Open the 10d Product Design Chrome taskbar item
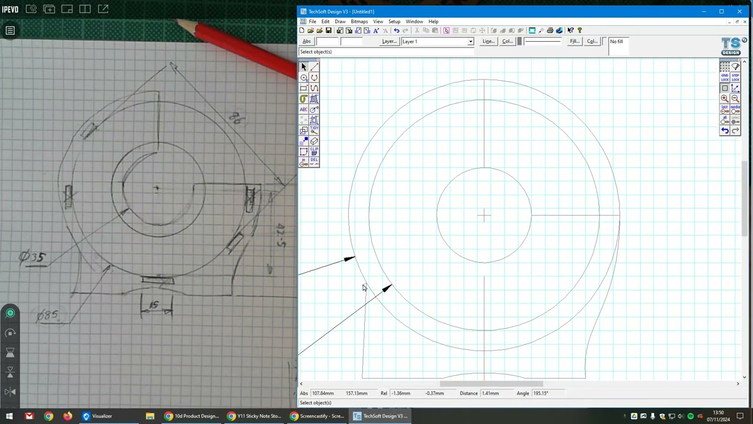753x424 pixels. (x=191, y=416)
